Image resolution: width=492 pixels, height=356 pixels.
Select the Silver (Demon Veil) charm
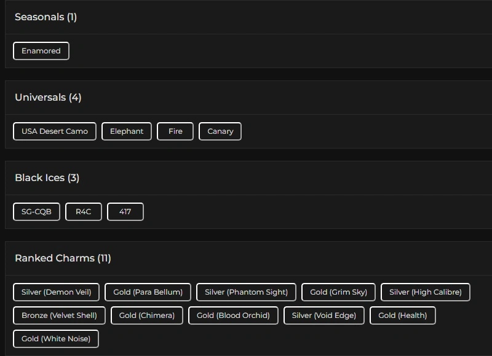pos(56,292)
